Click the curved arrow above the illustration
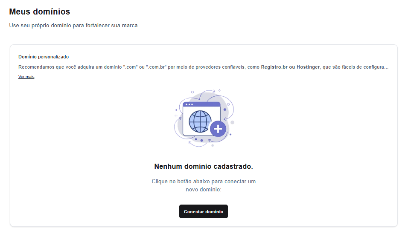 tap(205, 92)
